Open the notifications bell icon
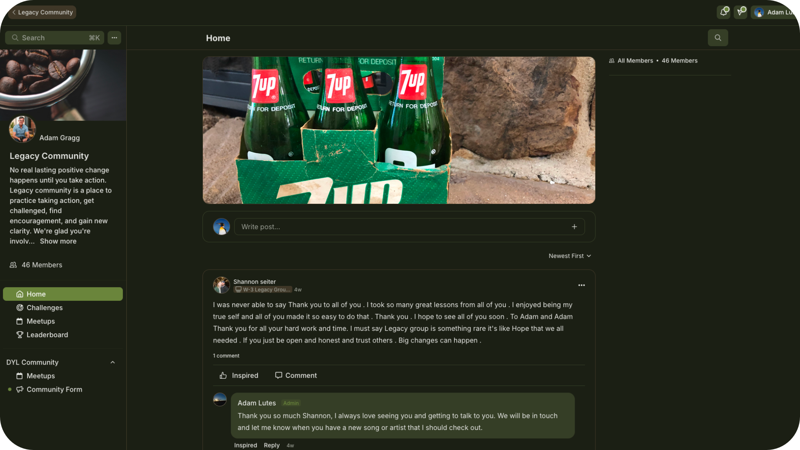800x450 pixels. click(724, 12)
